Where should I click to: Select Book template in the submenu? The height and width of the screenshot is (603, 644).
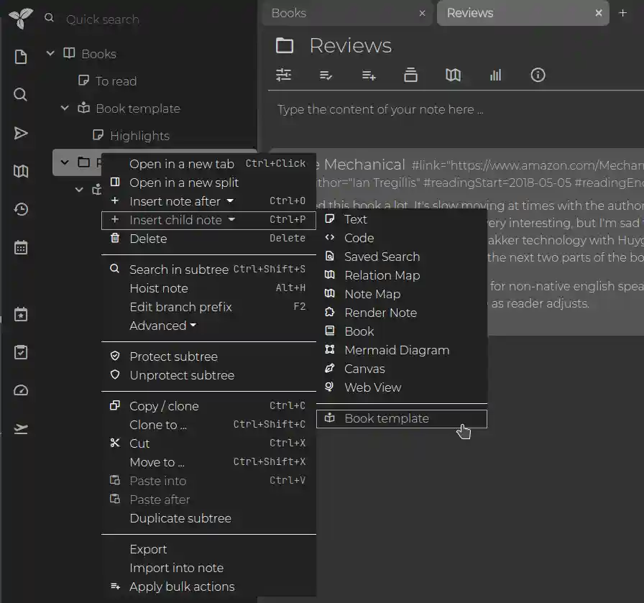tap(386, 418)
